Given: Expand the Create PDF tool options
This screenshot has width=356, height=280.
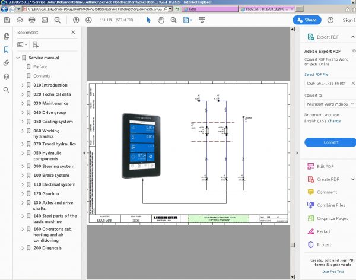Looking at the screenshot, I should point(352,179).
